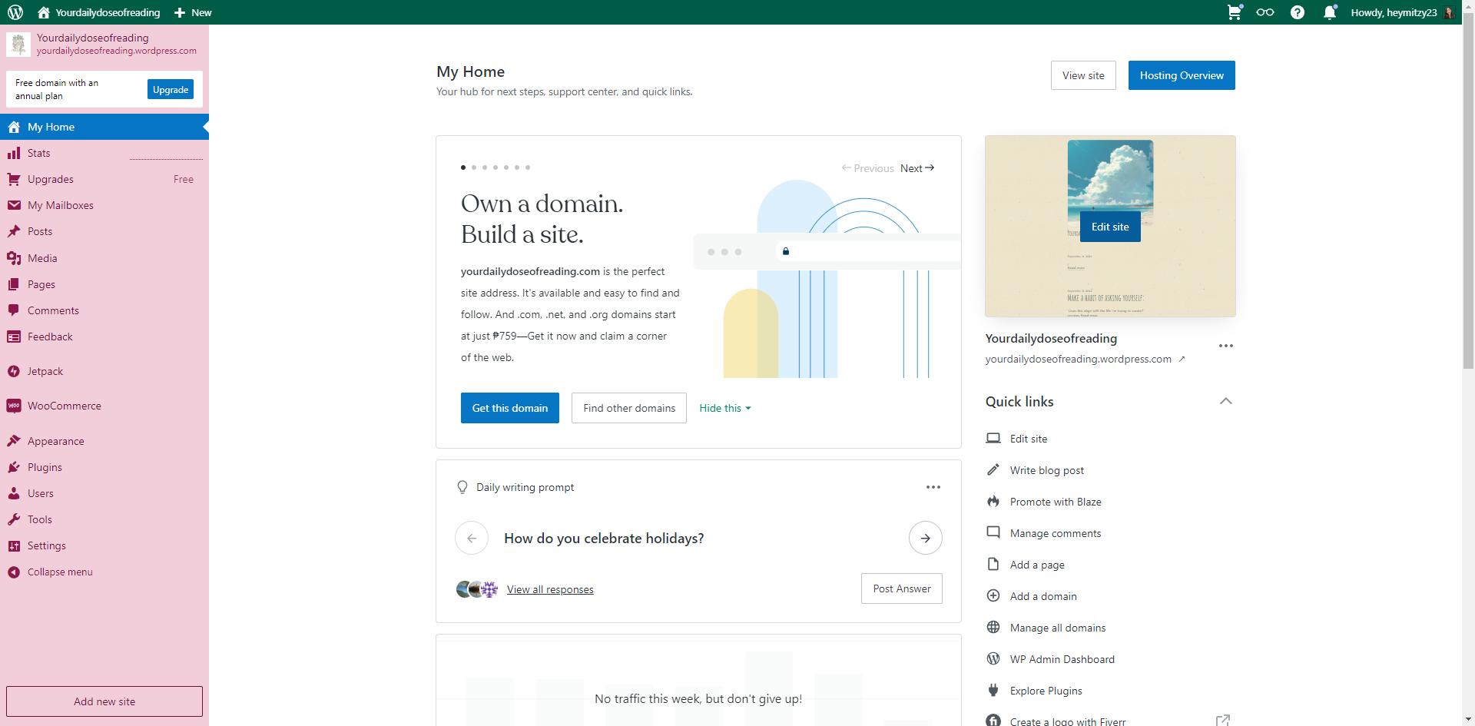This screenshot has height=726, width=1475.
Task: Click the Promote with Blaze flame icon
Action: point(993,502)
